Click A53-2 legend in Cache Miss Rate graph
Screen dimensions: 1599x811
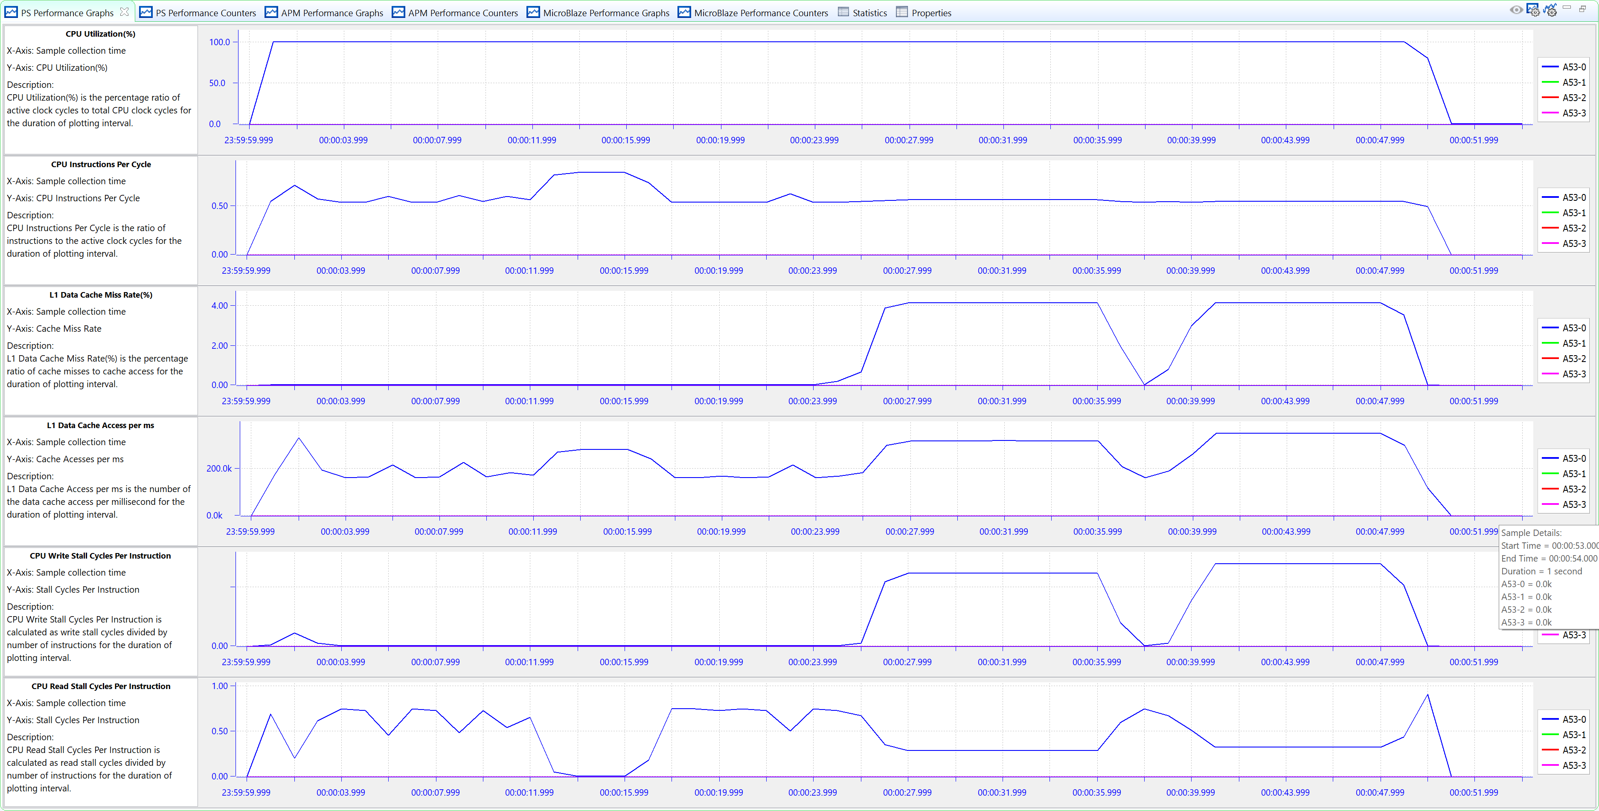click(x=1564, y=359)
